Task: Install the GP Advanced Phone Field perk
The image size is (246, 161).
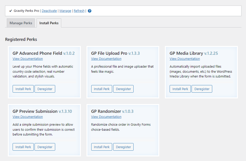Action: tap(23, 89)
